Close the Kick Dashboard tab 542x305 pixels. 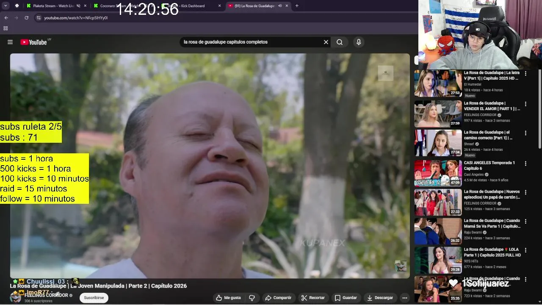click(219, 6)
